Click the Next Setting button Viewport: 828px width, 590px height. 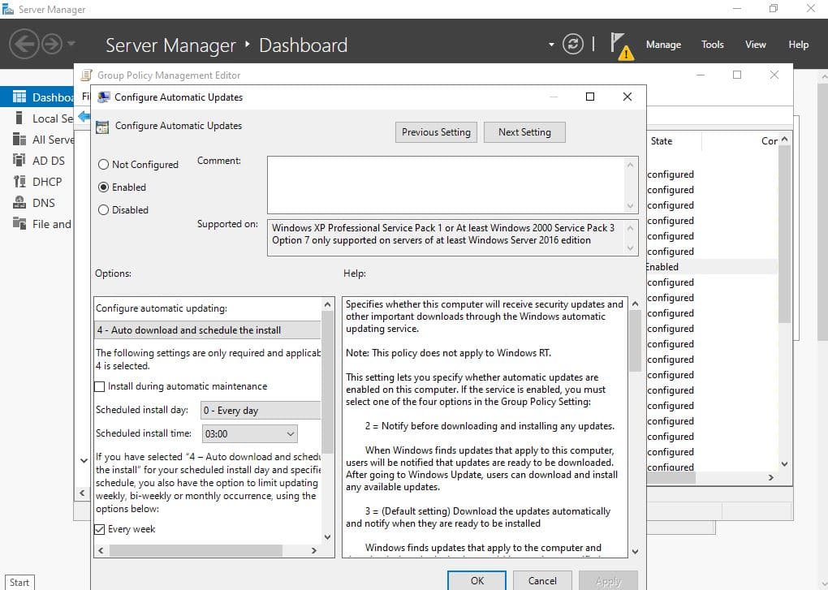point(524,132)
